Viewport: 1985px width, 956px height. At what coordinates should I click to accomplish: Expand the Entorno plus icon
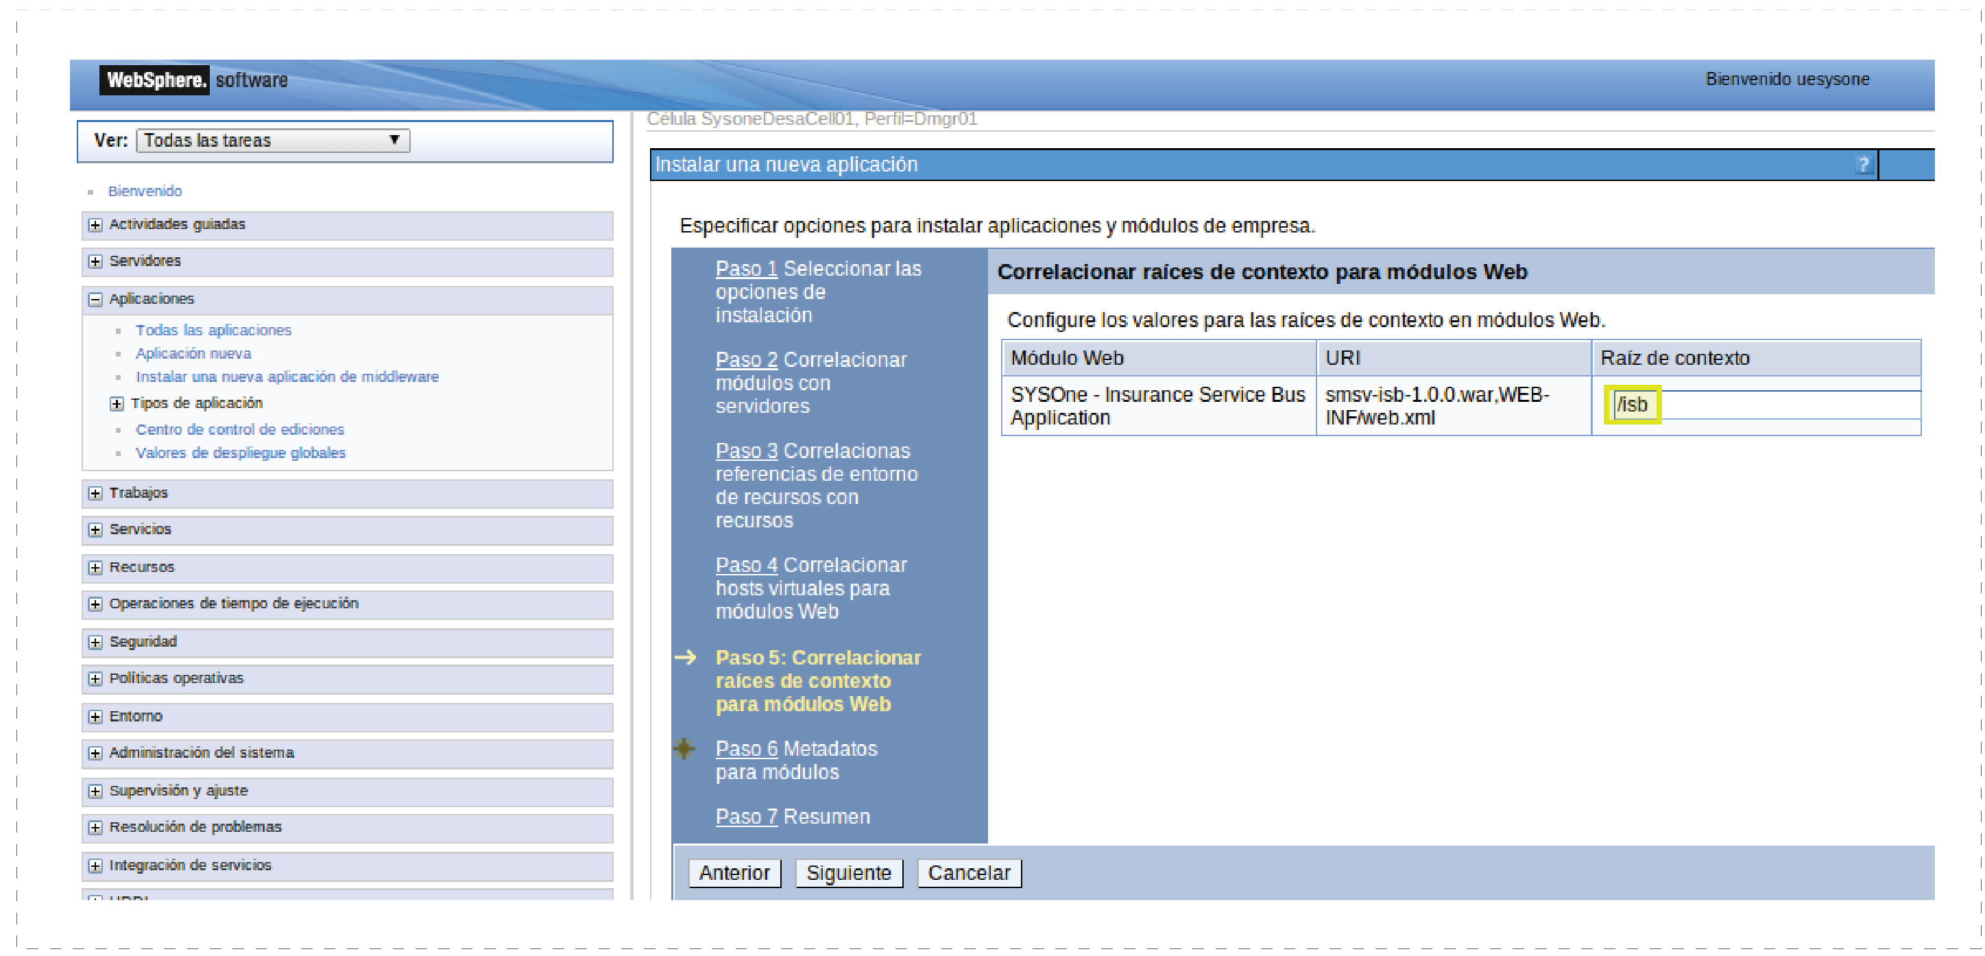95,716
